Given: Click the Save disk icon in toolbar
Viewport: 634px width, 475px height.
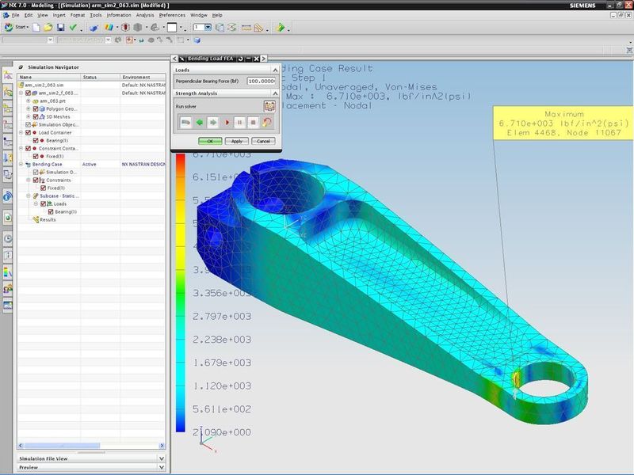Looking at the screenshot, I should pos(59,27).
